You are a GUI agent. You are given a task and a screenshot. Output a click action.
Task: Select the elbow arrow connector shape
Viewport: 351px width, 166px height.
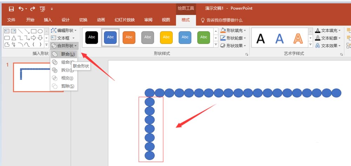tap(27, 38)
